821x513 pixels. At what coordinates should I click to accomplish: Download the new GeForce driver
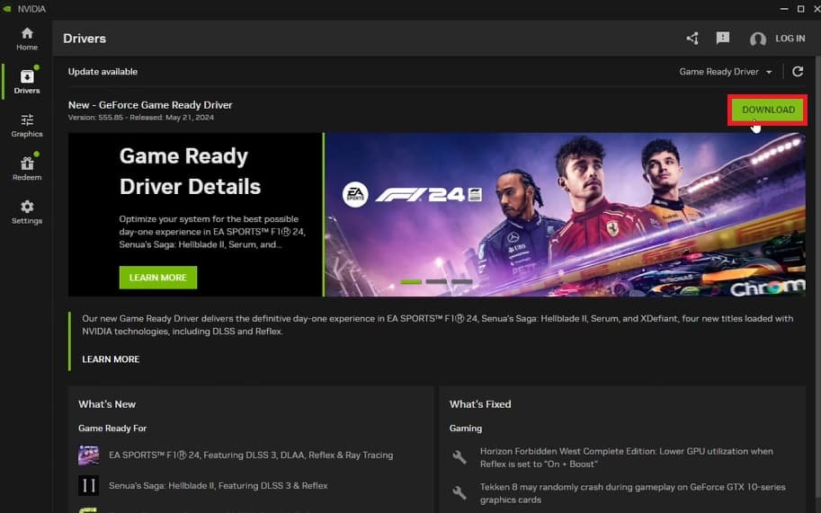click(768, 110)
